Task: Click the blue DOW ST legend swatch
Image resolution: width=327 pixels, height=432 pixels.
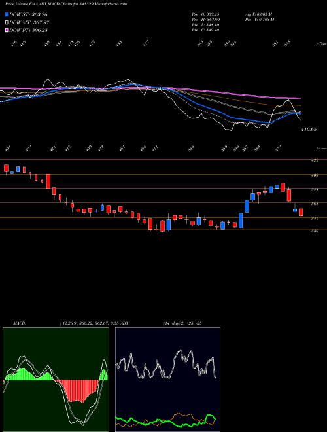Action: tap(7, 15)
